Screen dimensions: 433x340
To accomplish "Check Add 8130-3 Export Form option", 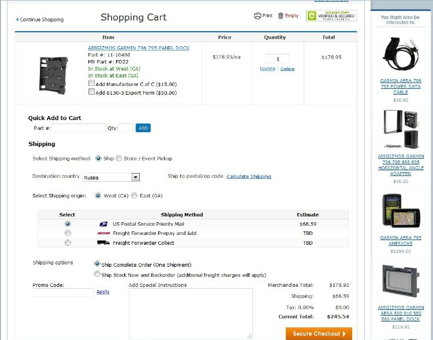I will [91, 92].
